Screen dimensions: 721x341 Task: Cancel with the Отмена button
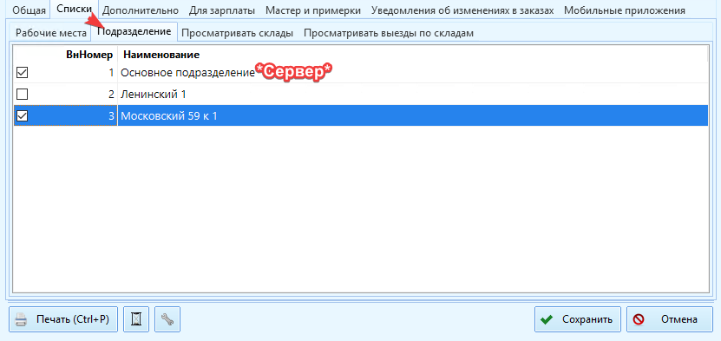[669, 319]
